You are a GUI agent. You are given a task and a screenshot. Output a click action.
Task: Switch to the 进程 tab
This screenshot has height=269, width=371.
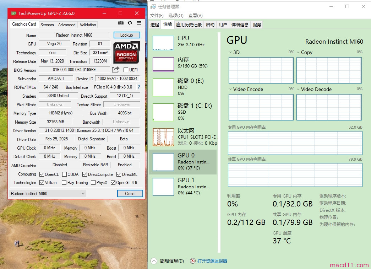(x=155, y=25)
